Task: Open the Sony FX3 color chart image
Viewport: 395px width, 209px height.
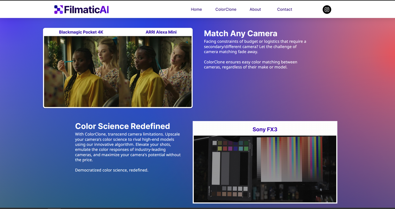Action: tap(265, 169)
